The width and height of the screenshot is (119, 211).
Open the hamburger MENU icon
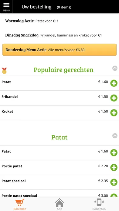(x=6, y=7)
